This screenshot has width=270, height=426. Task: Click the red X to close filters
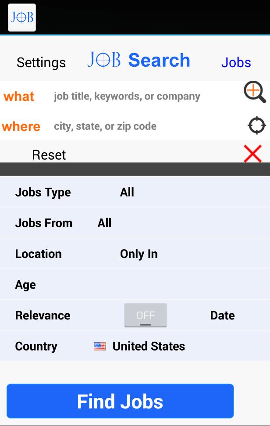253,154
